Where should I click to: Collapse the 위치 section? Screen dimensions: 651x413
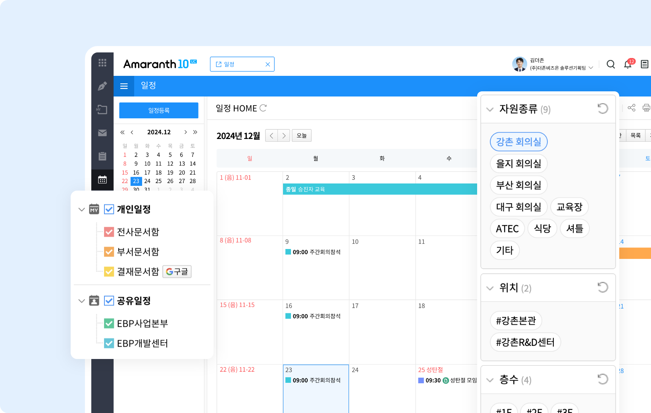point(490,288)
